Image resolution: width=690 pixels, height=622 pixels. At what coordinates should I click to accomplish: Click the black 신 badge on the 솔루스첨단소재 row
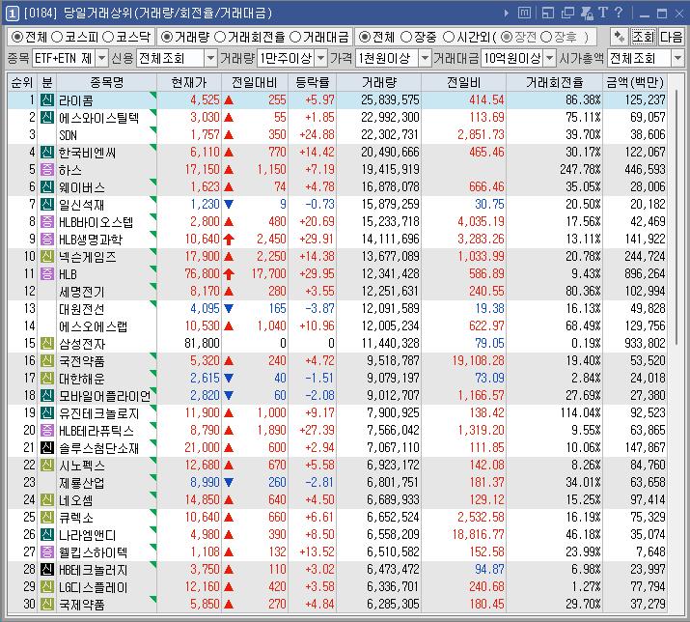46,447
